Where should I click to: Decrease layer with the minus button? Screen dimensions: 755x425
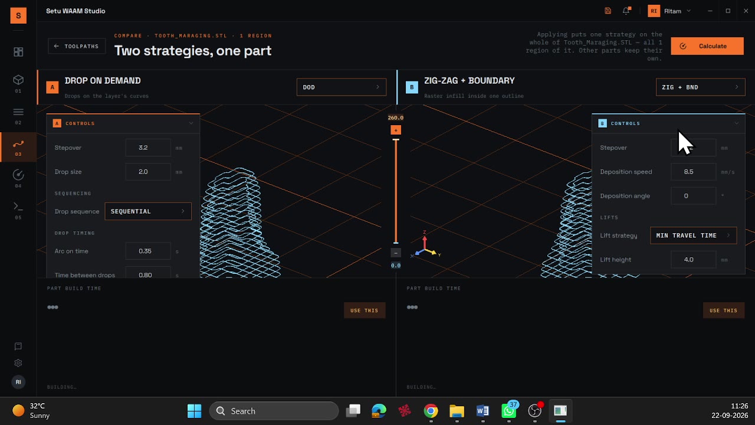(x=396, y=253)
